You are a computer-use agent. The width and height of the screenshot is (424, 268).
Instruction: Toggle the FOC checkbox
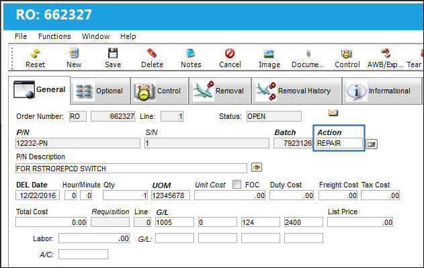point(237,185)
